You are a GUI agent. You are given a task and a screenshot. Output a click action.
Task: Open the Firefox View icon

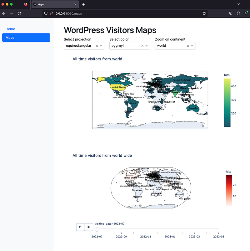tap(26, 4)
